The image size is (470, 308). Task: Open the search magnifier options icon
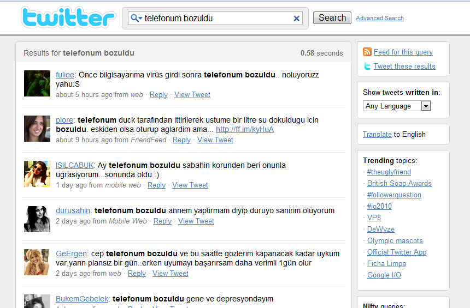(136, 19)
